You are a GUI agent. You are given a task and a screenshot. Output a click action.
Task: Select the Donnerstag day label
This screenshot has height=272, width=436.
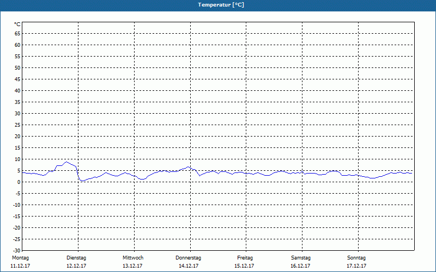coord(188,258)
